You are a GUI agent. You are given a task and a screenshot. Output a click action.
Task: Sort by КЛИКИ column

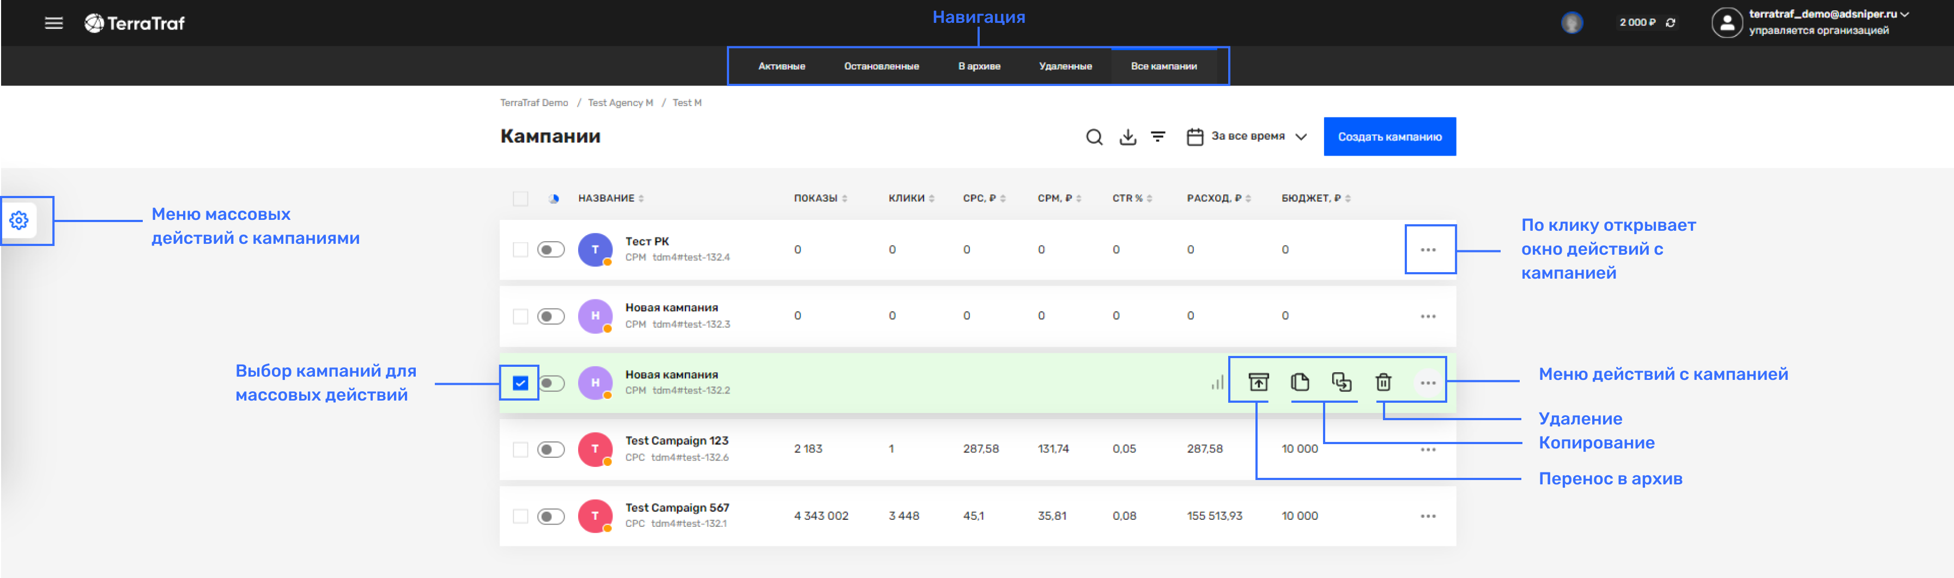[x=911, y=199]
